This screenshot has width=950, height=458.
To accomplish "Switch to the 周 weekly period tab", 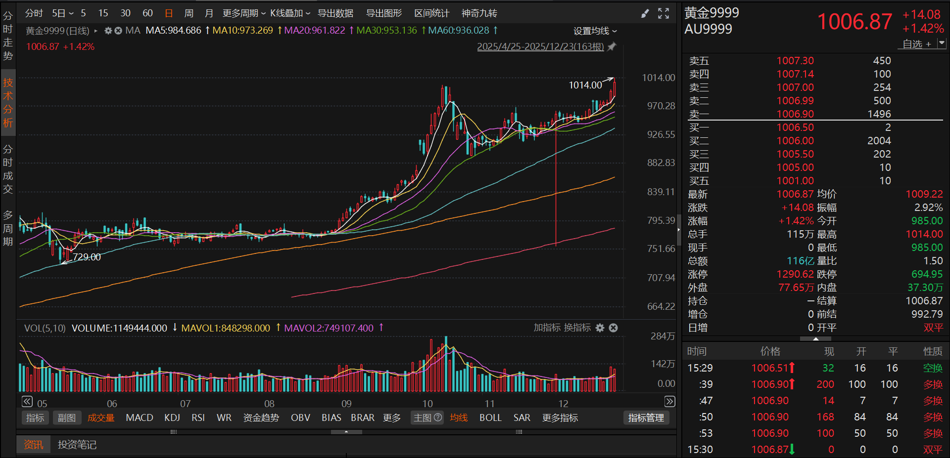I will (189, 13).
